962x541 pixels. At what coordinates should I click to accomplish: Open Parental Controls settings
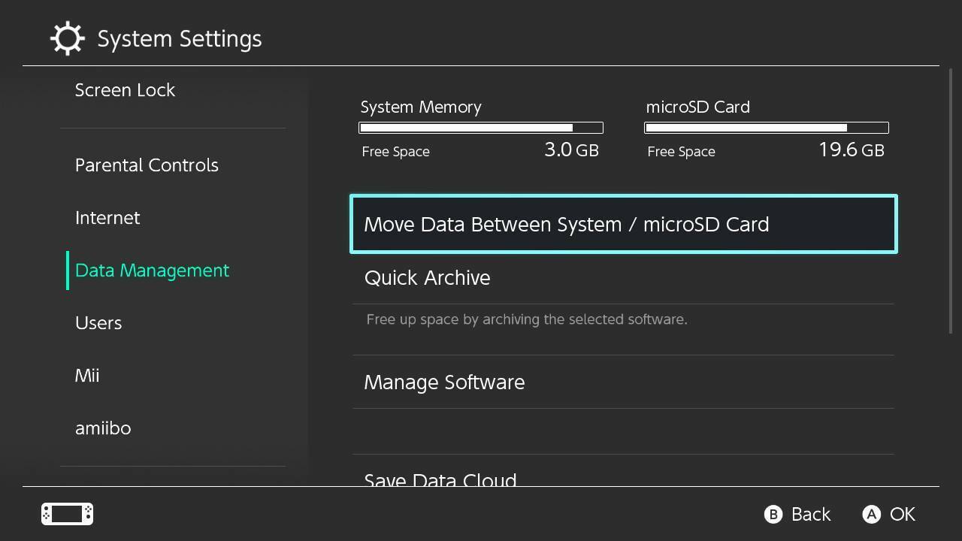[x=147, y=165]
